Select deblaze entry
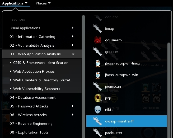Viewport: 173px width, 138px height. [127, 17]
